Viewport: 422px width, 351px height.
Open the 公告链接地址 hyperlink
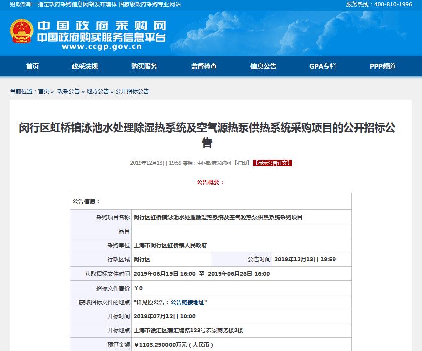[x=187, y=302]
